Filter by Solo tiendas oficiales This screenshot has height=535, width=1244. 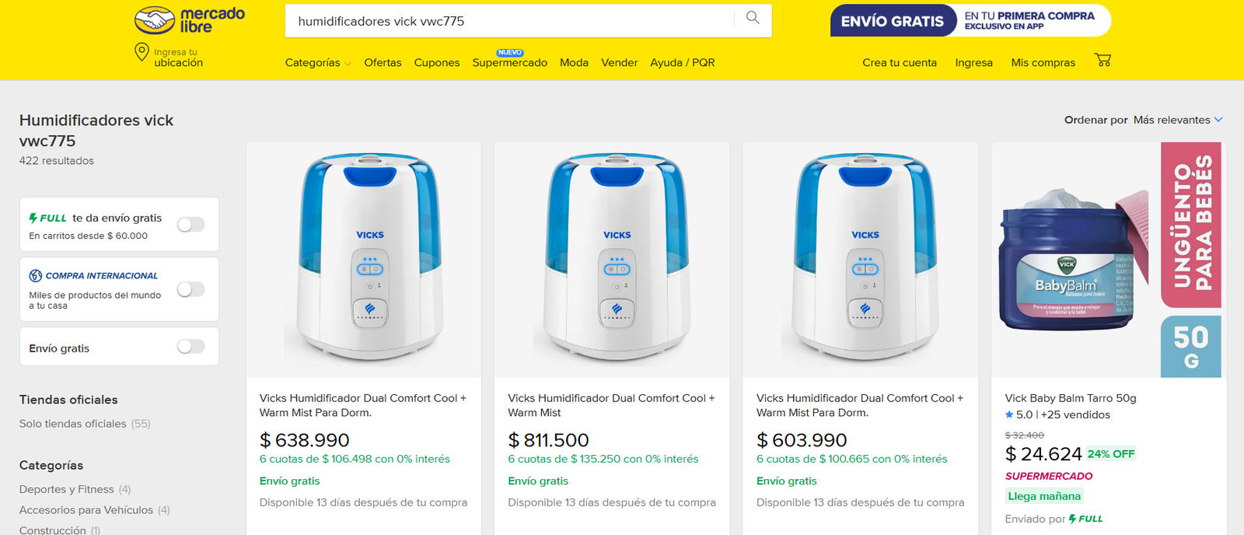coord(85,424)
